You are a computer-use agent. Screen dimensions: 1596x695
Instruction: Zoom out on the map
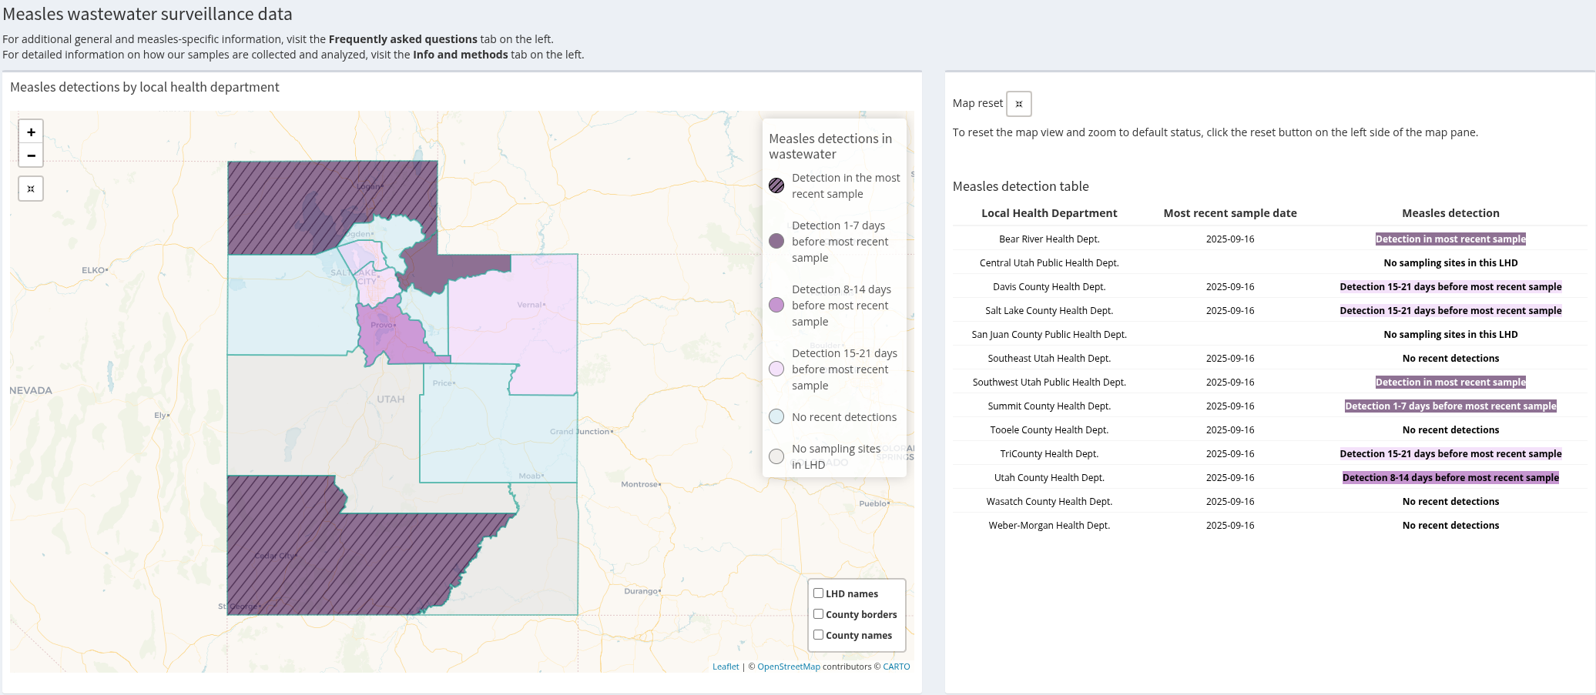click(31, 155)
